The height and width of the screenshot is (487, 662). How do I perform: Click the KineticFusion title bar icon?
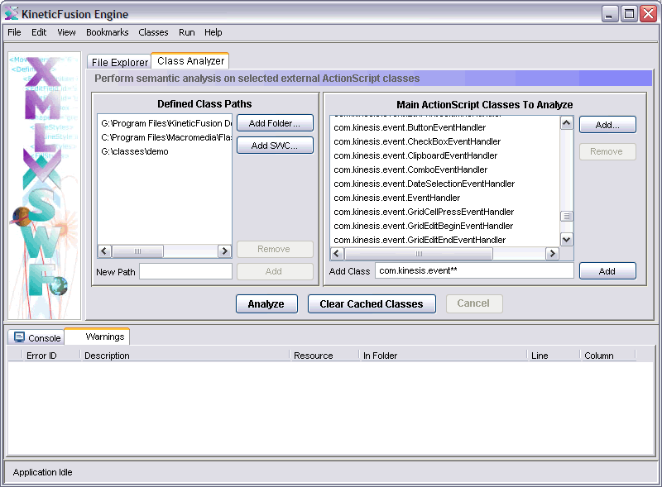pos(12,14)
